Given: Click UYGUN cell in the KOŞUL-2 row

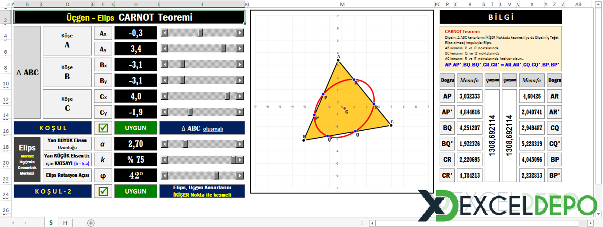Looking at the screenshot, I should coord(136,191).
